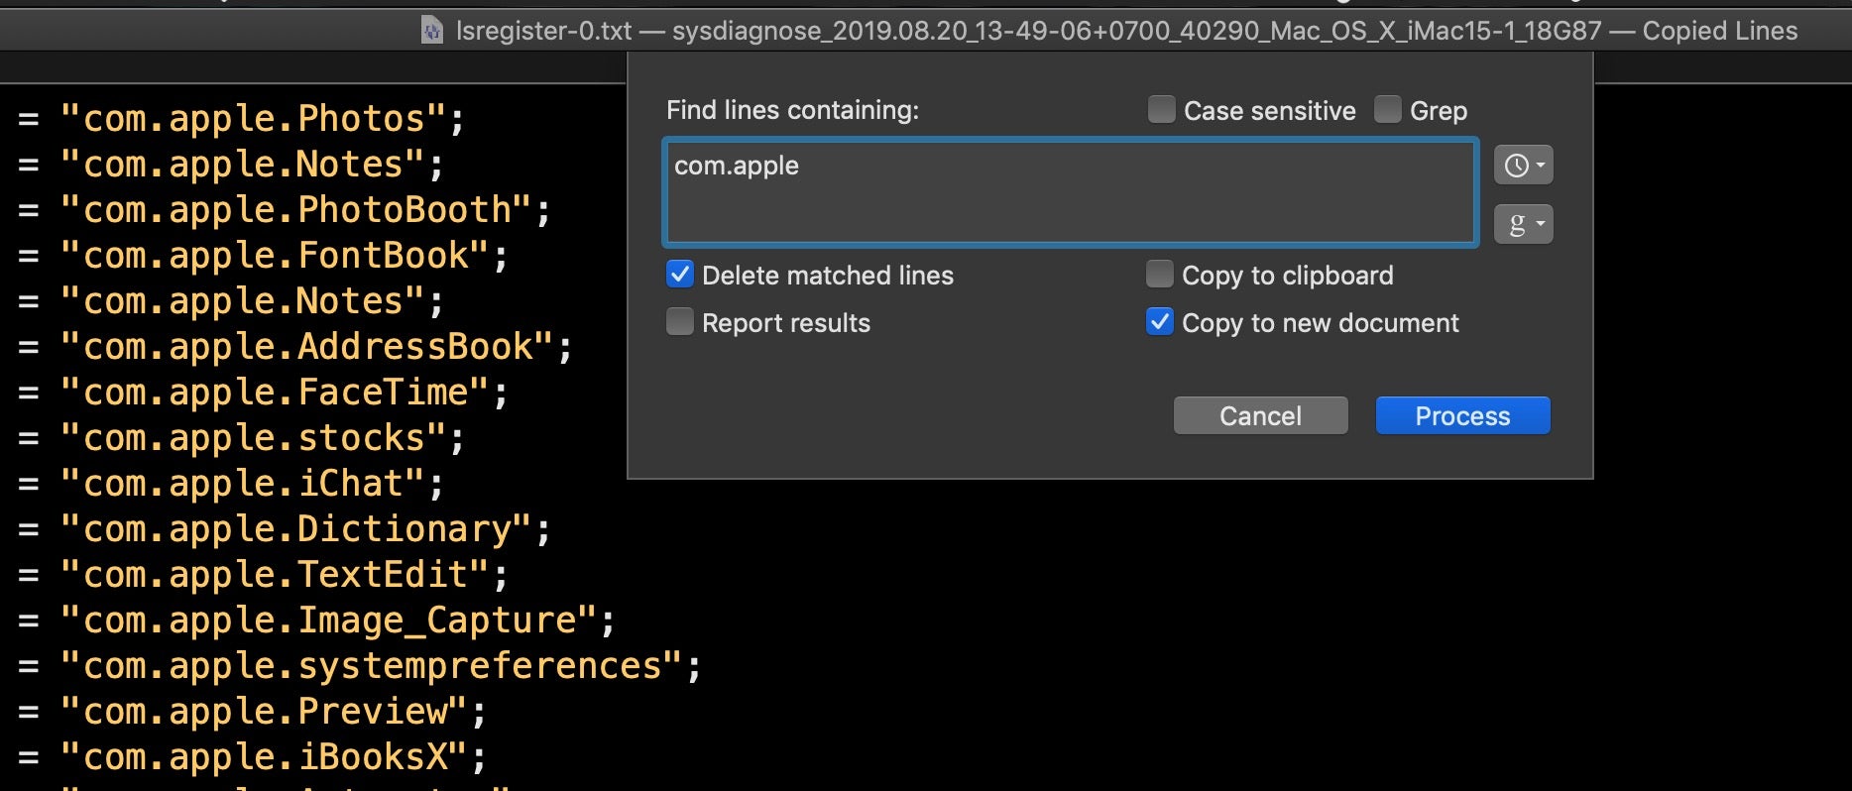The image size is (1852, 791).
Task: Enable the Grep checkbox
Action: coord(1388,110)
